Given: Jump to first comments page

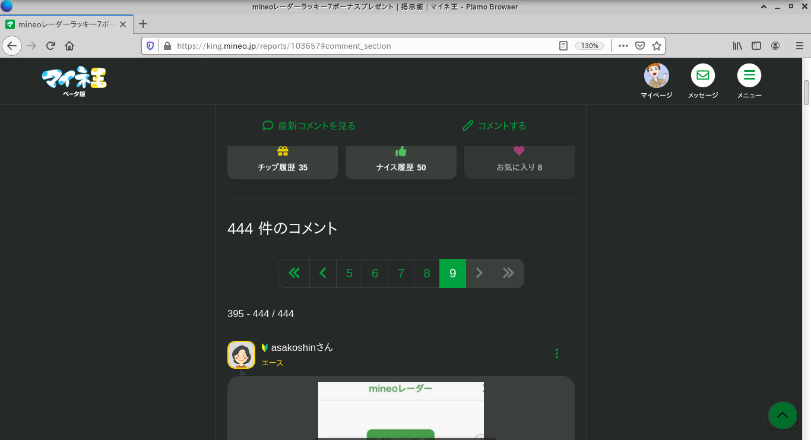Looking at the screenshot, I should pos(294,273).
